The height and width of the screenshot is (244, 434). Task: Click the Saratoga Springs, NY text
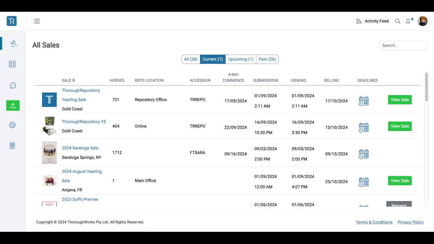tap(81, 157)
